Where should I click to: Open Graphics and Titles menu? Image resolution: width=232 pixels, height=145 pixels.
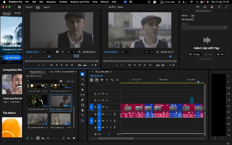[80, 2]
